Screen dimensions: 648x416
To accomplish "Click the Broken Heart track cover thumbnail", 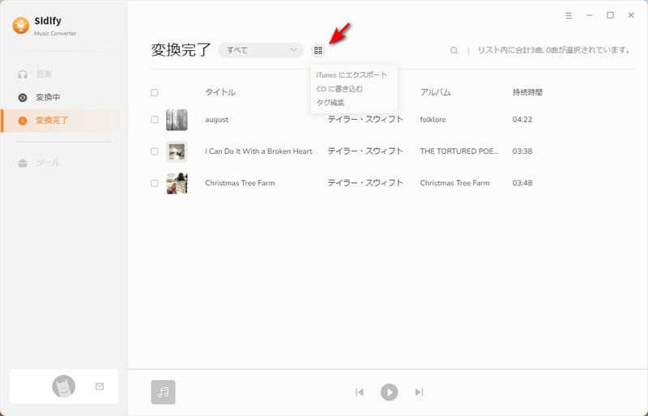I will (x=177, y=151).
